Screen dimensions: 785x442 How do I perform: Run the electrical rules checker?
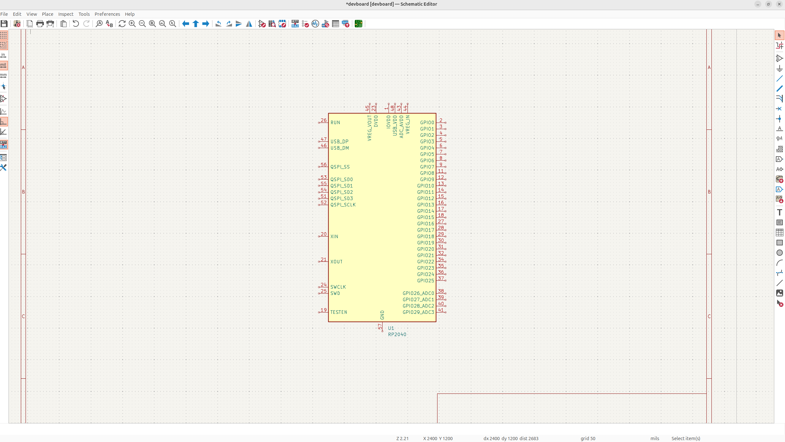(305, 24)
